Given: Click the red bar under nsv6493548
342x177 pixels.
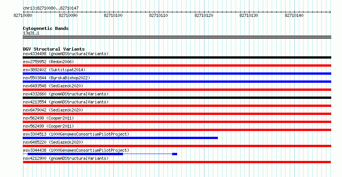Looking at the screenshot, I should click(x=177, y=90).
